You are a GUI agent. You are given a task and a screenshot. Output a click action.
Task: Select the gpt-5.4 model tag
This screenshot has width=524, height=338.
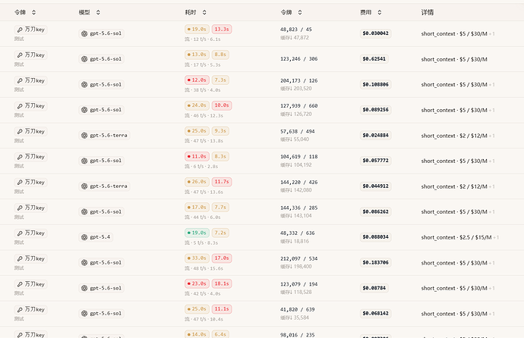point(96,237)
